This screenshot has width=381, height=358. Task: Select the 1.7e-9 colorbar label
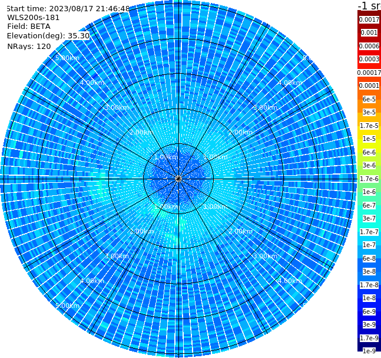(369, 338)
